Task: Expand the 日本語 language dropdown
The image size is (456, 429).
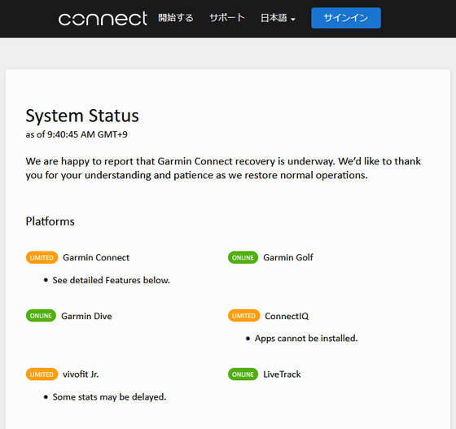Action: click(x=278, y=18)
